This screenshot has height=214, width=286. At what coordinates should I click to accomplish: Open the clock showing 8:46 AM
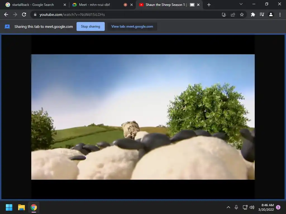266,207
